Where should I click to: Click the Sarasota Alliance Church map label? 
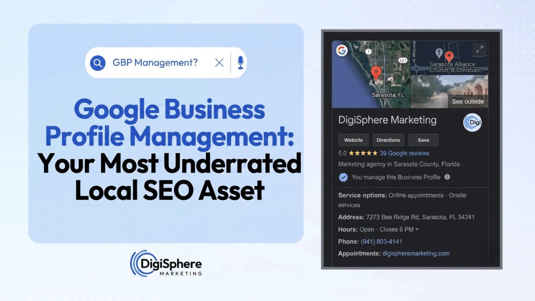[x=456, y=67]
